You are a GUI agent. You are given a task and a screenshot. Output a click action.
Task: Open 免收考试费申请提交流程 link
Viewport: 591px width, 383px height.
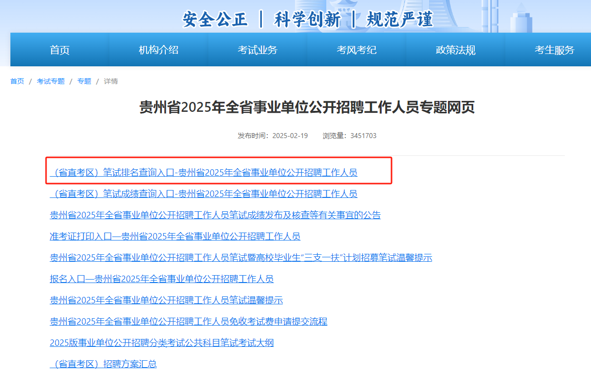pos(189,322)
